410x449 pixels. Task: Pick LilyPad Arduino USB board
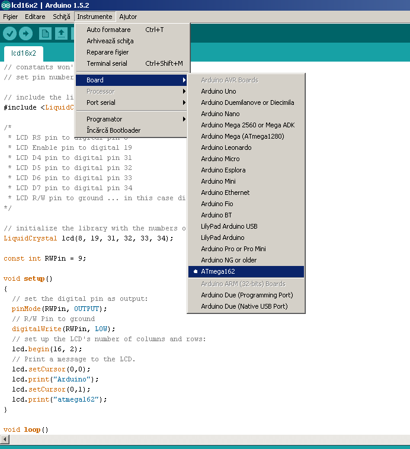tap(246, 226)
